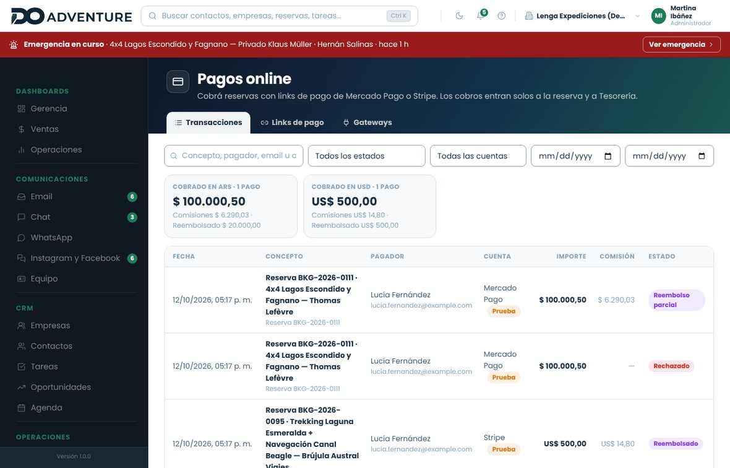
Task: Click the $ 6.290,03 comisión cell
Action: [x=616, y=300]
